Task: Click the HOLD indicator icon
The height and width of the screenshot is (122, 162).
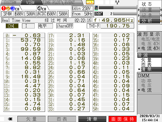Action: pyautogui.click(x=90, y=2)
